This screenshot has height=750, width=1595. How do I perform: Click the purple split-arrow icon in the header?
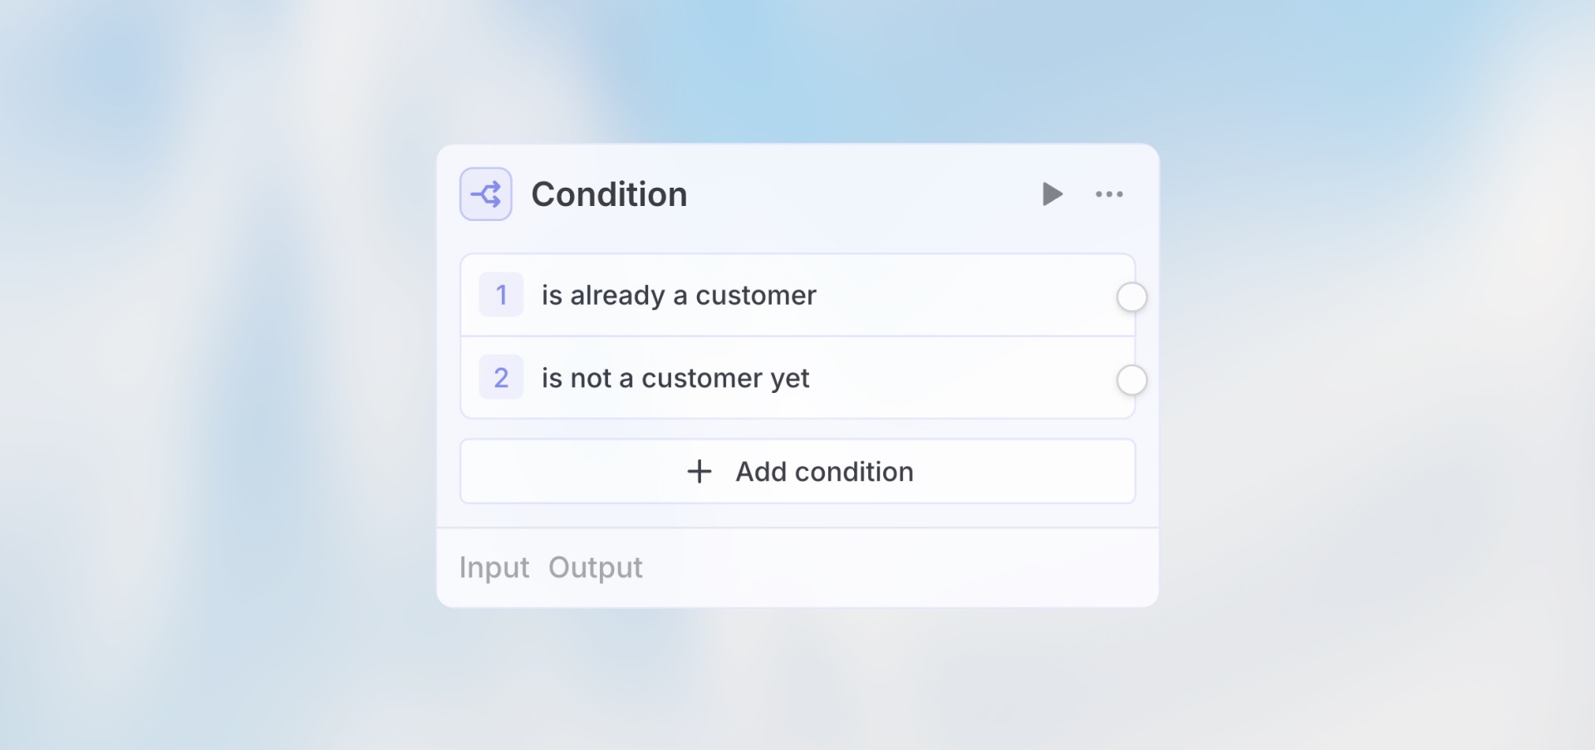click(x=486, y=194)
